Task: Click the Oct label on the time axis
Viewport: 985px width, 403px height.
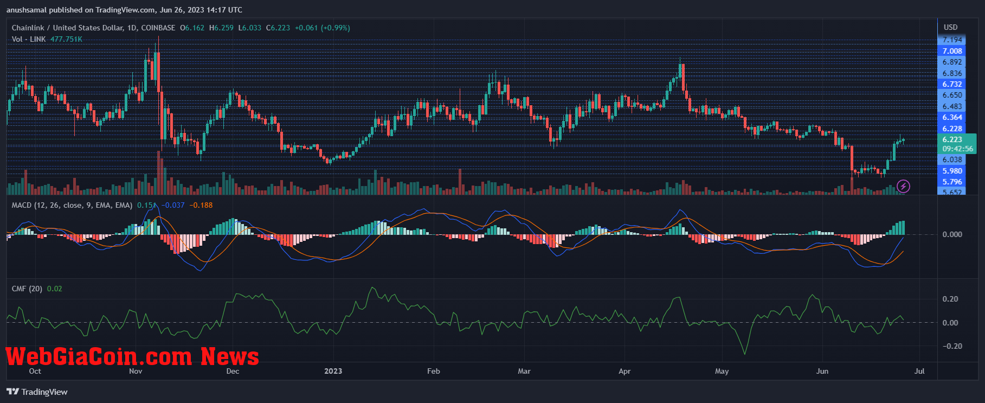Action: pos(35,371)
